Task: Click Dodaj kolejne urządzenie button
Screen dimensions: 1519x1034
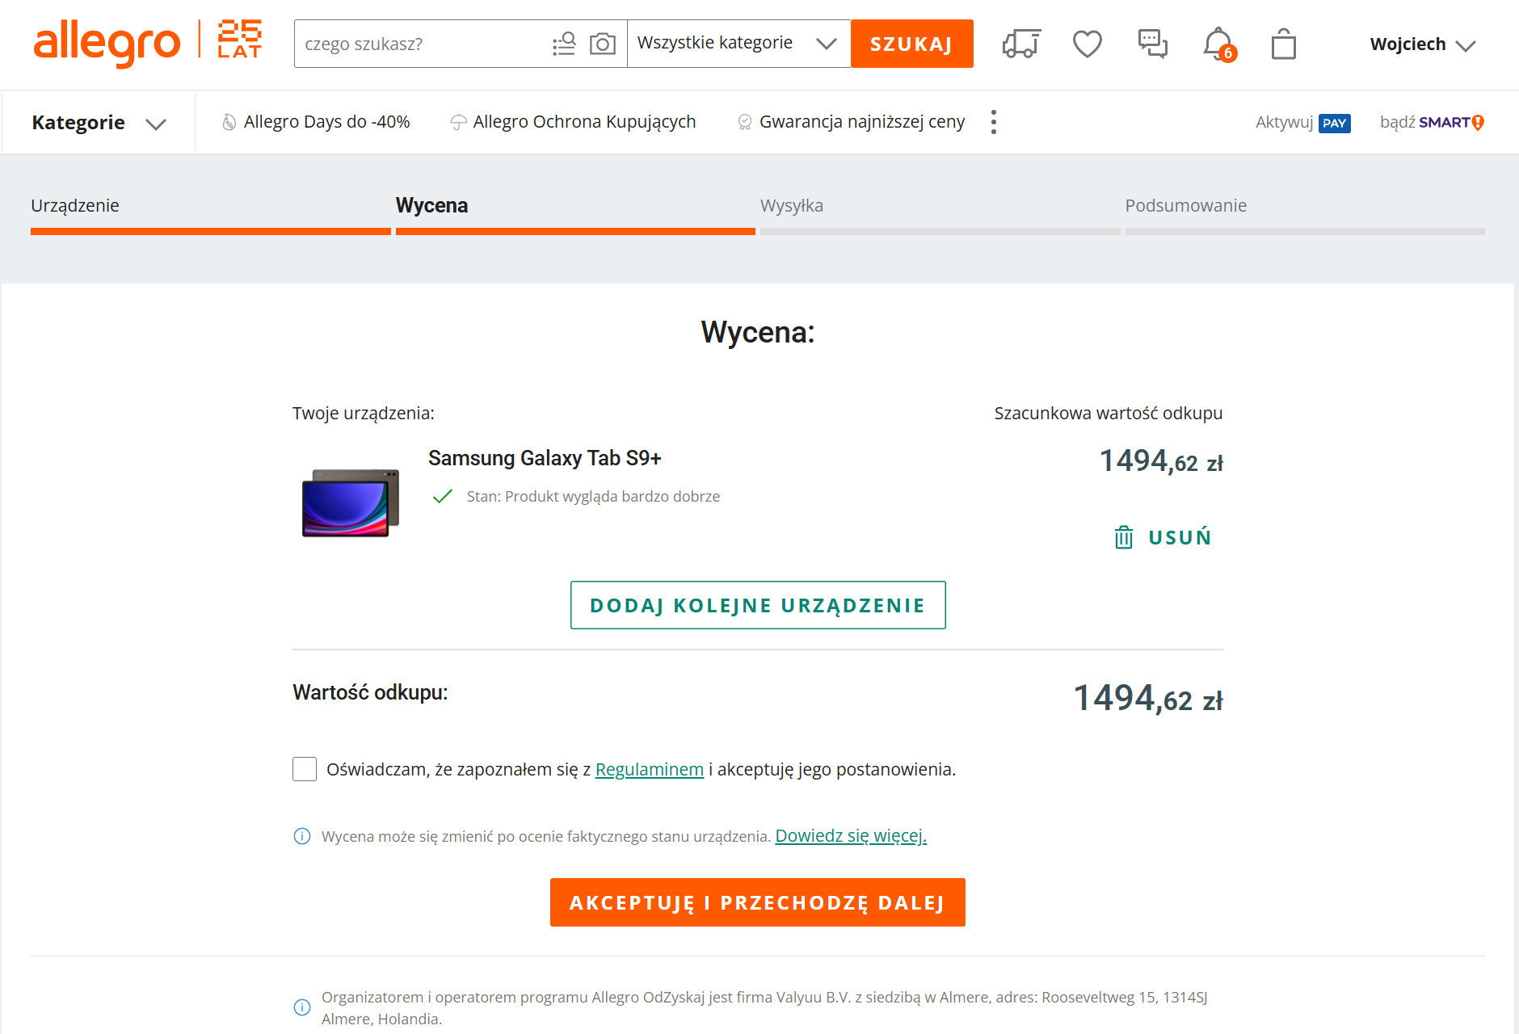Action: tap(757, 605)
